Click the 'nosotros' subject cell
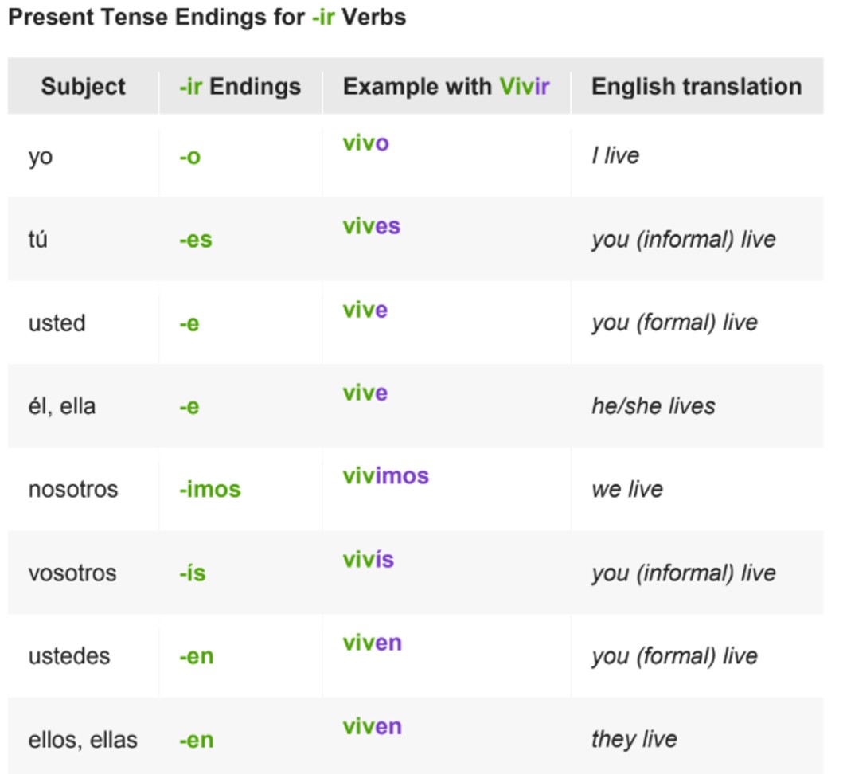This screenshot has width=843, height=774. [73, 489]
